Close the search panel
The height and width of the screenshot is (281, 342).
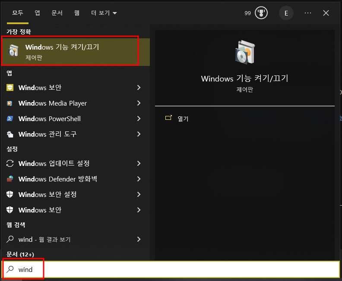[326, 13]
